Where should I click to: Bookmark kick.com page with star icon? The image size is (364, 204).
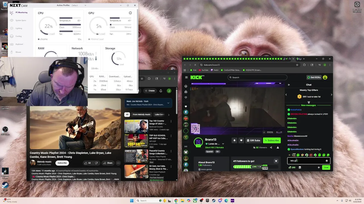[297, 65]
